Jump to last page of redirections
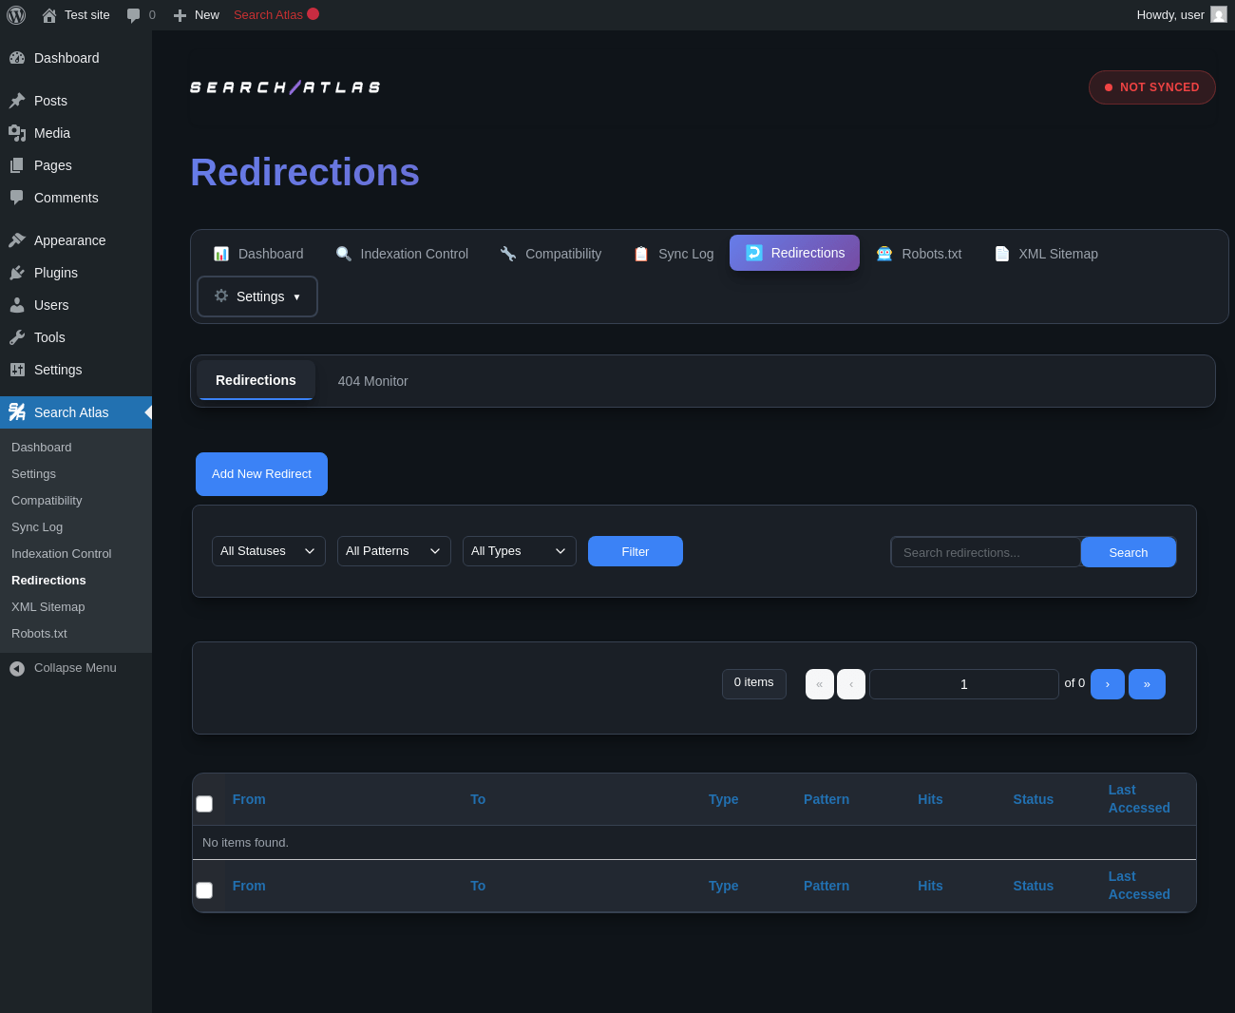The image size is (1235, 1013). [1147, 684]
